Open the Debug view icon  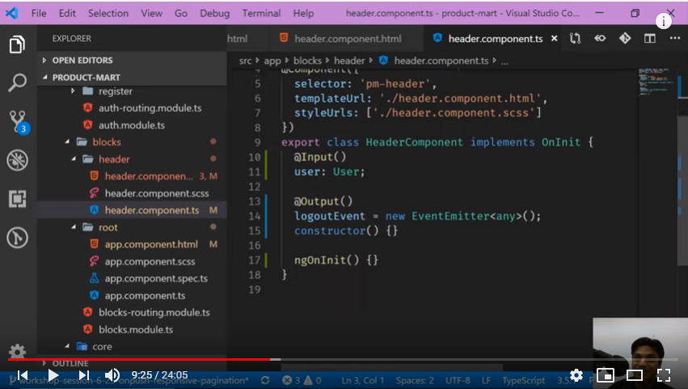tap(17, 160)
